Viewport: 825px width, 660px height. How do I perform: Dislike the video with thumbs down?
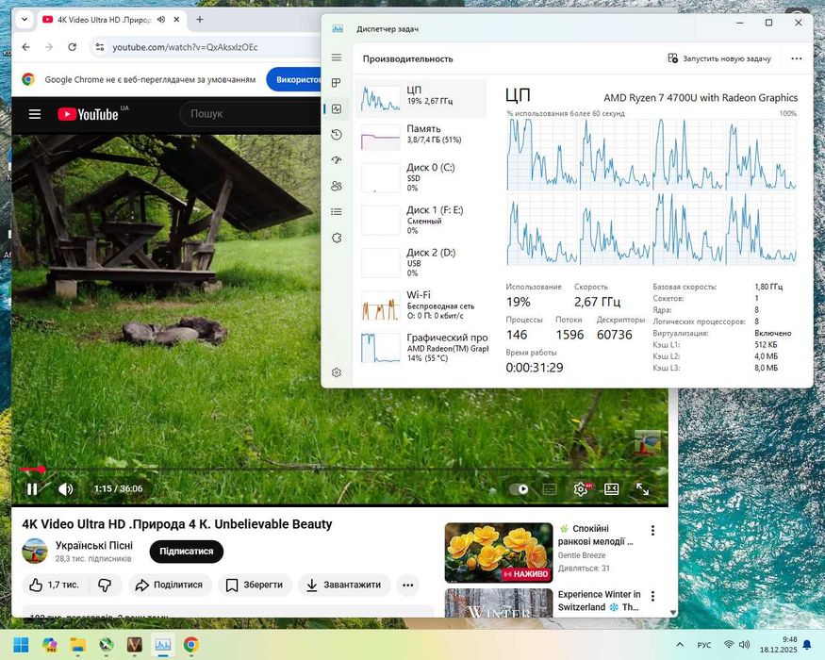coord(106,585)
